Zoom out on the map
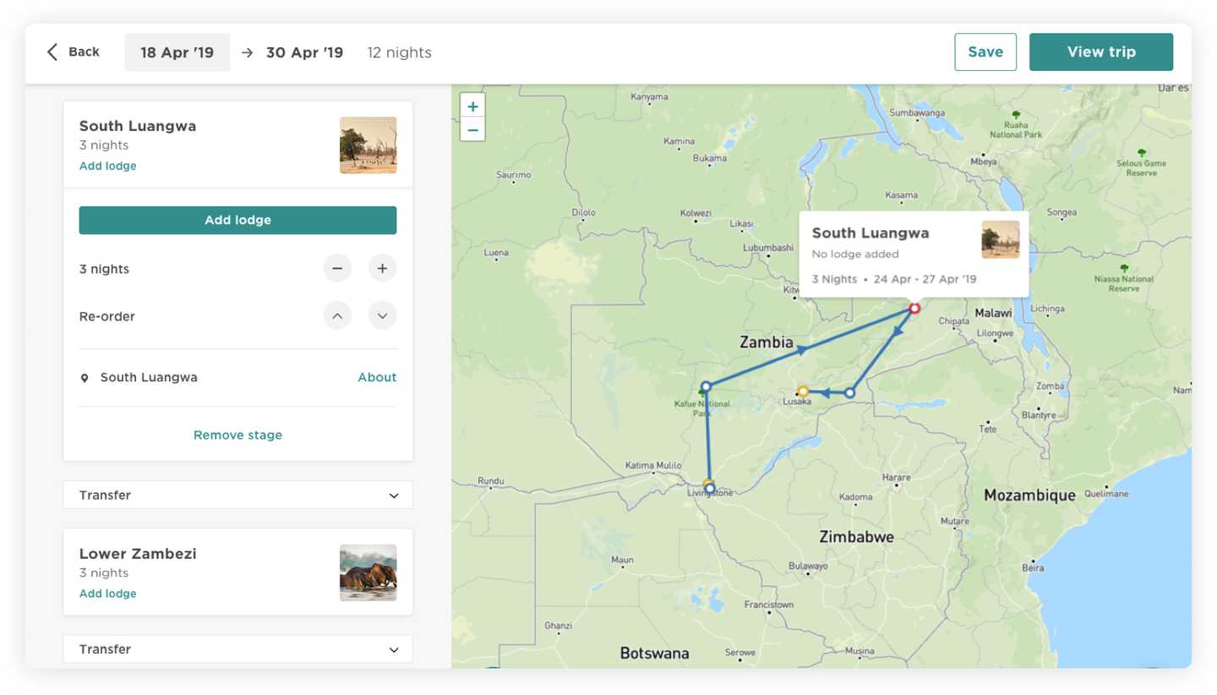 472,130
